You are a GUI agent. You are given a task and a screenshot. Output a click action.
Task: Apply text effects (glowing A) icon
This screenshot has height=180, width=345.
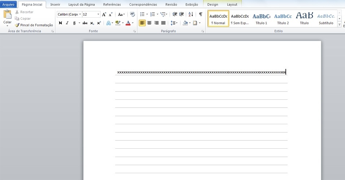(x=109, y=23)
